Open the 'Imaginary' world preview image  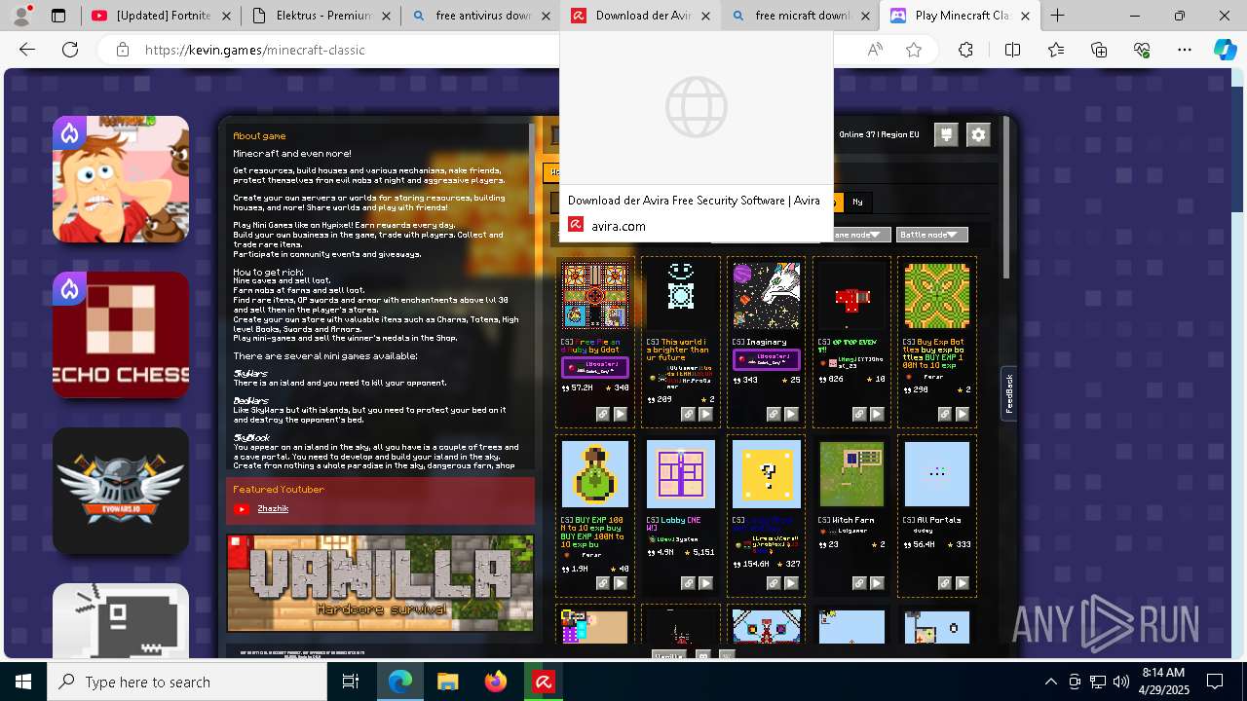(767, 295)
